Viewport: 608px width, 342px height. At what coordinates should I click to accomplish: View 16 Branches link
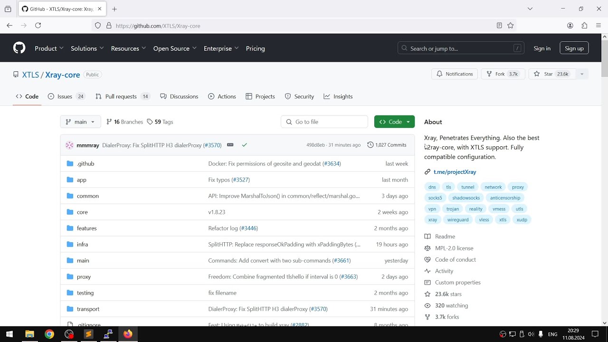[x=124, y=122]
